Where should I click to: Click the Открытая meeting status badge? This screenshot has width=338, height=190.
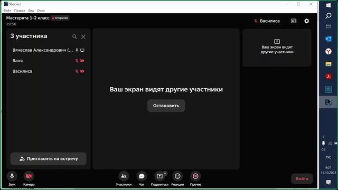click(x=60, y=18)
